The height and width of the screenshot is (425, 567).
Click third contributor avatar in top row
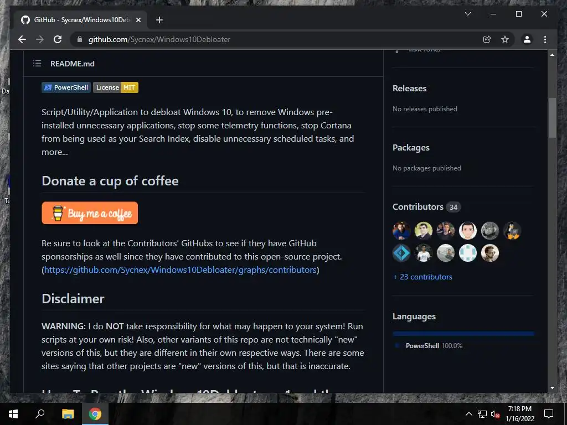click(x=446, y=231)
